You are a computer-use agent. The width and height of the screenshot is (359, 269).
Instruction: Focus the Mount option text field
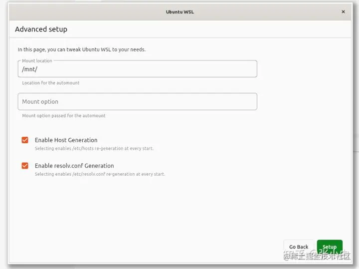tap(138, 101)
